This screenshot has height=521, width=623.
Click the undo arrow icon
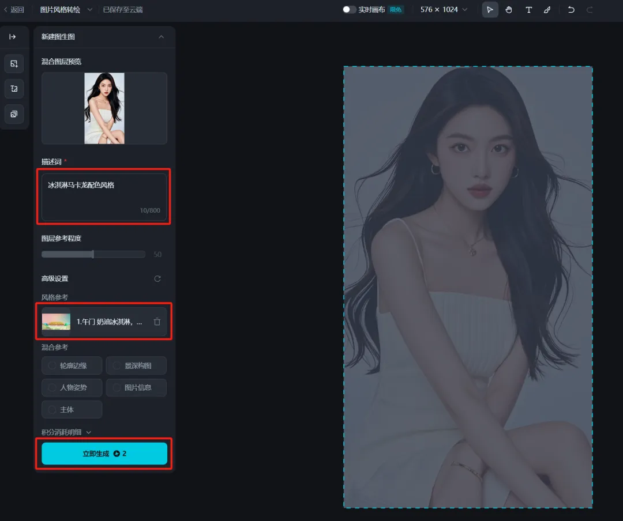click(571, 10)
